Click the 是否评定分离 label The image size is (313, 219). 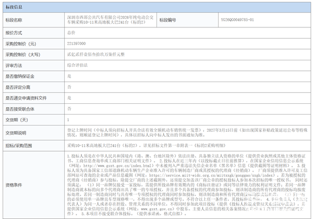coord(18,87)
